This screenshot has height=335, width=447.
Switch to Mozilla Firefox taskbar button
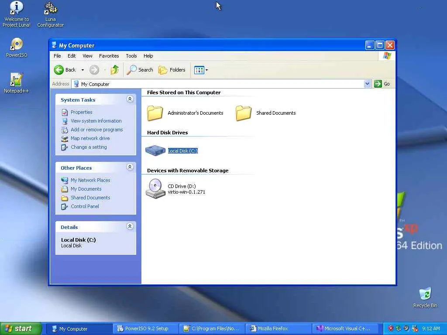coord(279,328)
